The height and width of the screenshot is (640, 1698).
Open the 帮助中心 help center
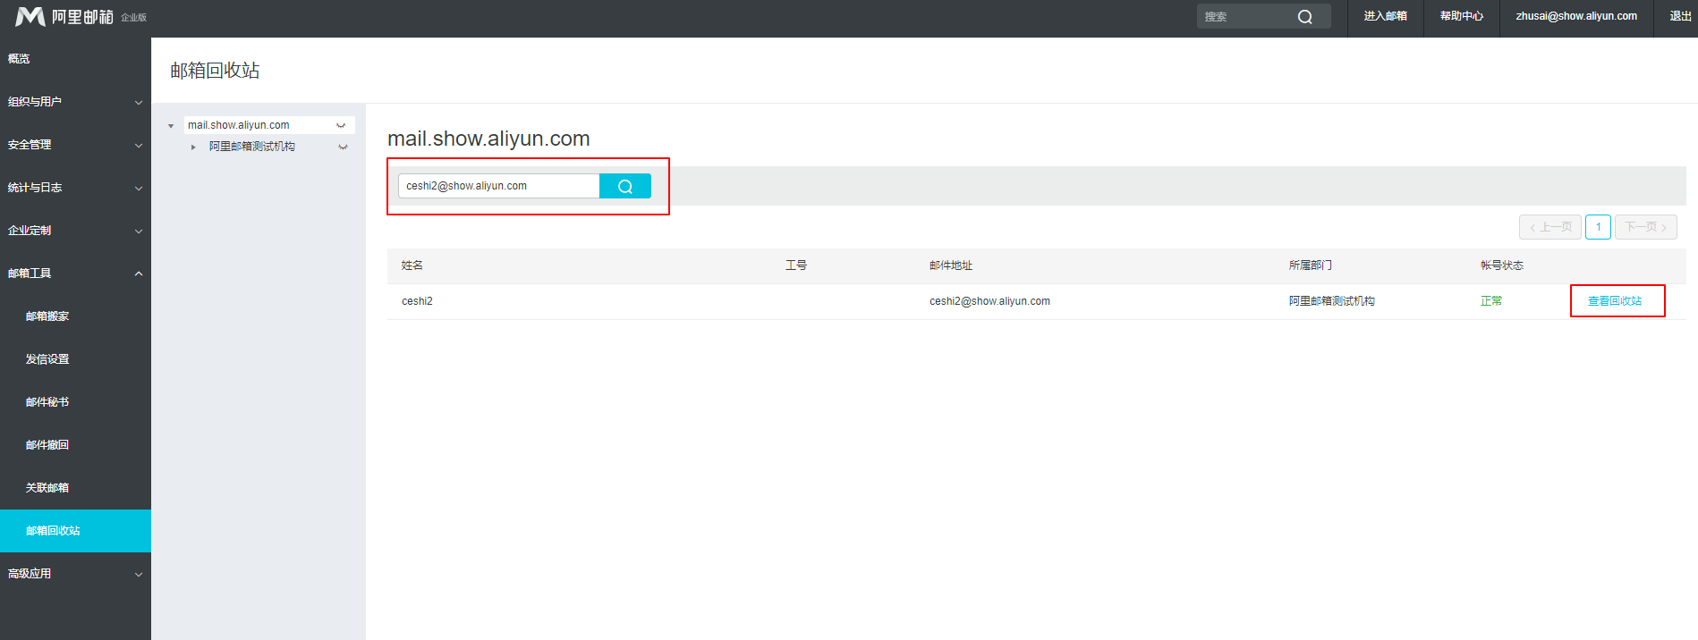(x=1461, y=16)
